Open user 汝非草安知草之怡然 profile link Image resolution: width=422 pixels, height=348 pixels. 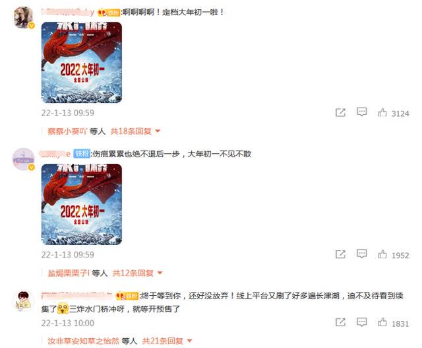[83, 341]
